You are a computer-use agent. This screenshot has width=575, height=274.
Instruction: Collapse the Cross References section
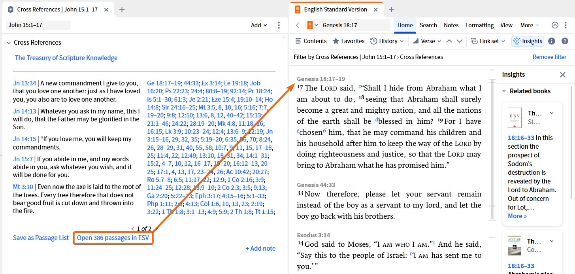coord(9,43)
